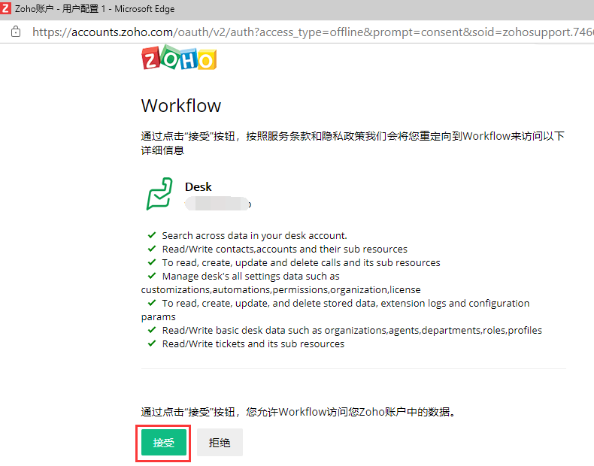Click the checkmark beside "Manage desk's all settings"
Screen dimensions: 594x466
(x=152, y=276)
